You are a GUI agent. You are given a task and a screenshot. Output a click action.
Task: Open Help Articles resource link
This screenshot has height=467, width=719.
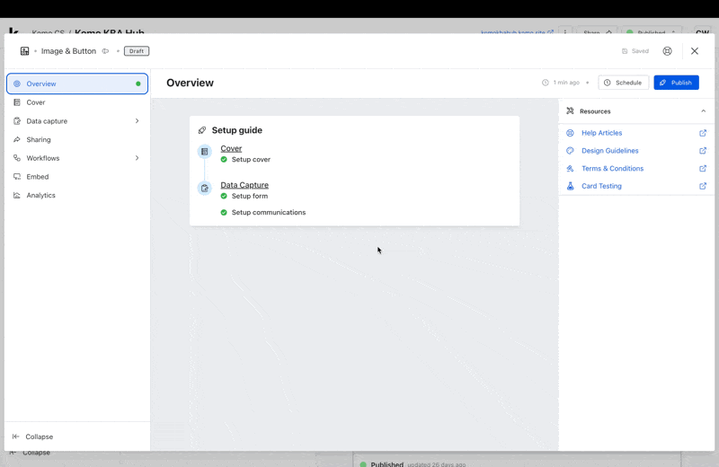click(x=601, y=133)
